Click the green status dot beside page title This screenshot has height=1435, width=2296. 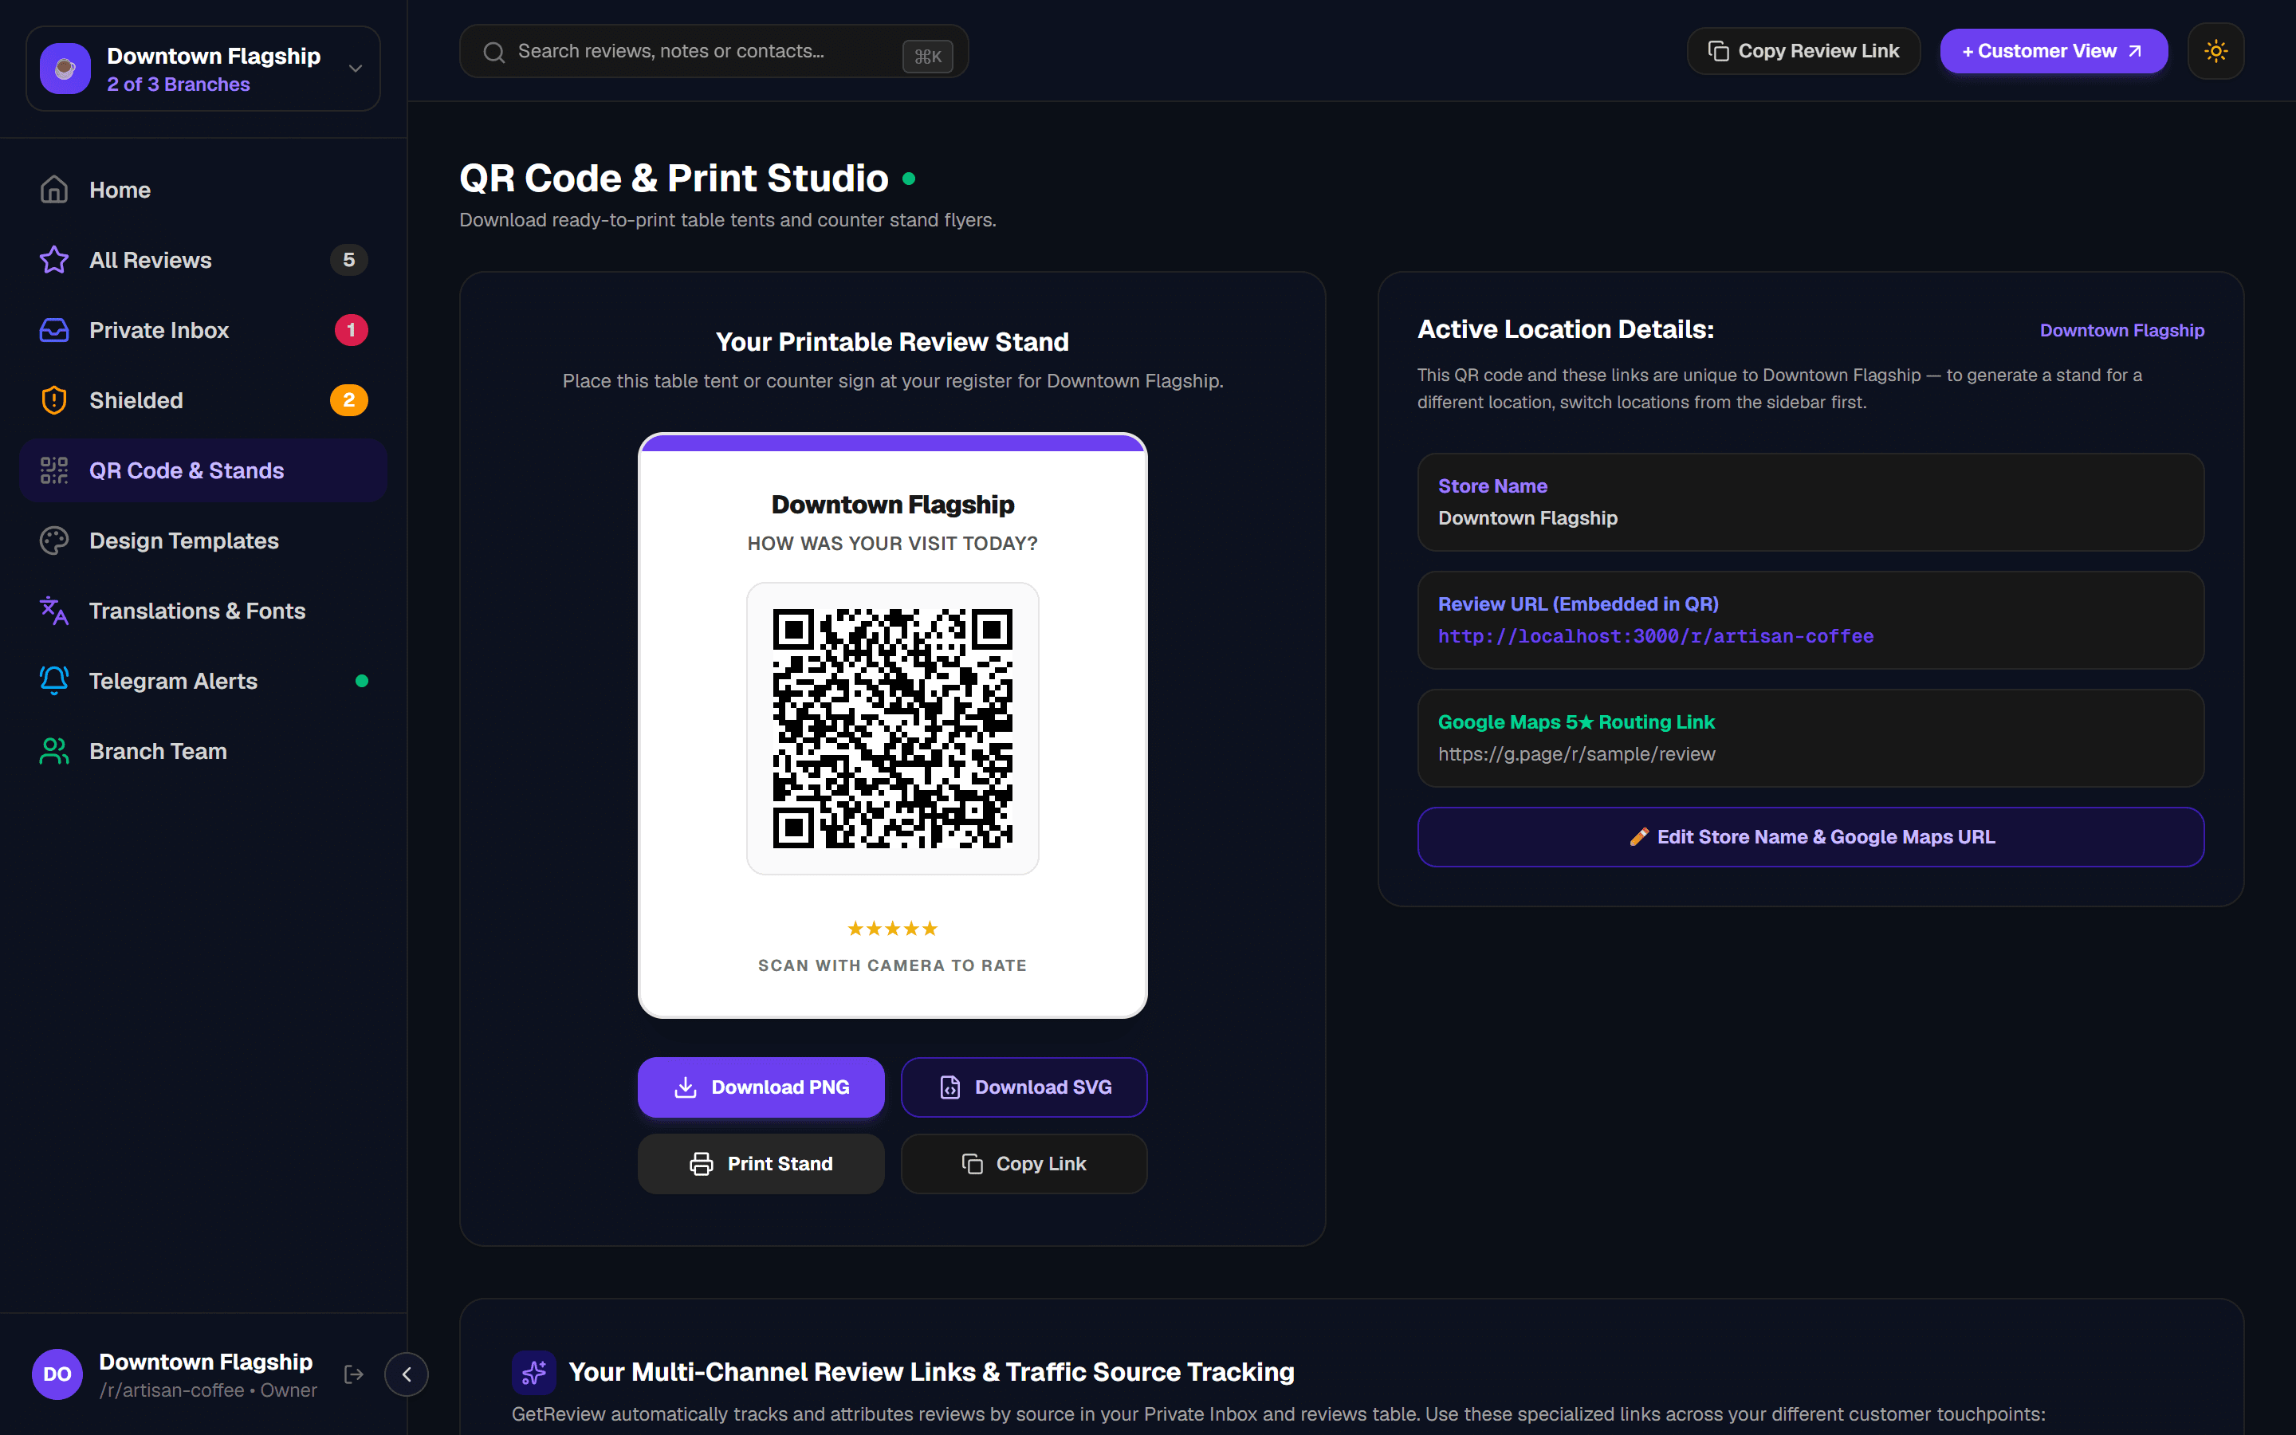pyautogui.click(x=909, y=179)
